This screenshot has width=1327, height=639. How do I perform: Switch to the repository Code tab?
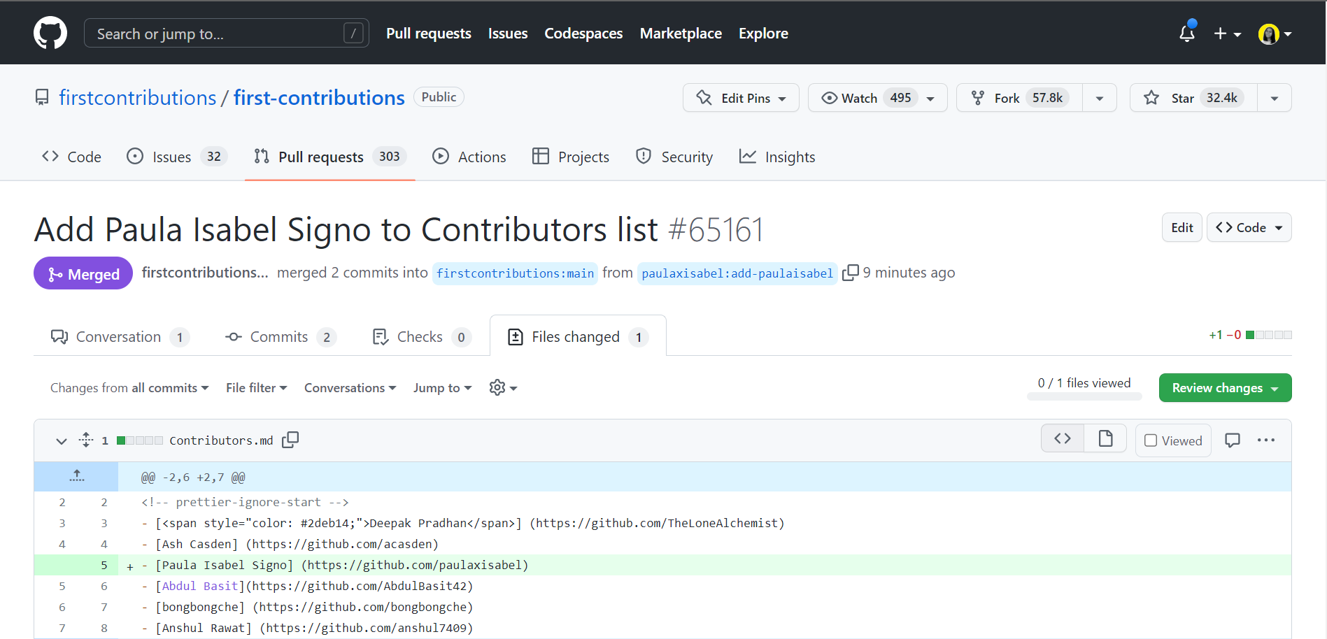tap(71, 157)
